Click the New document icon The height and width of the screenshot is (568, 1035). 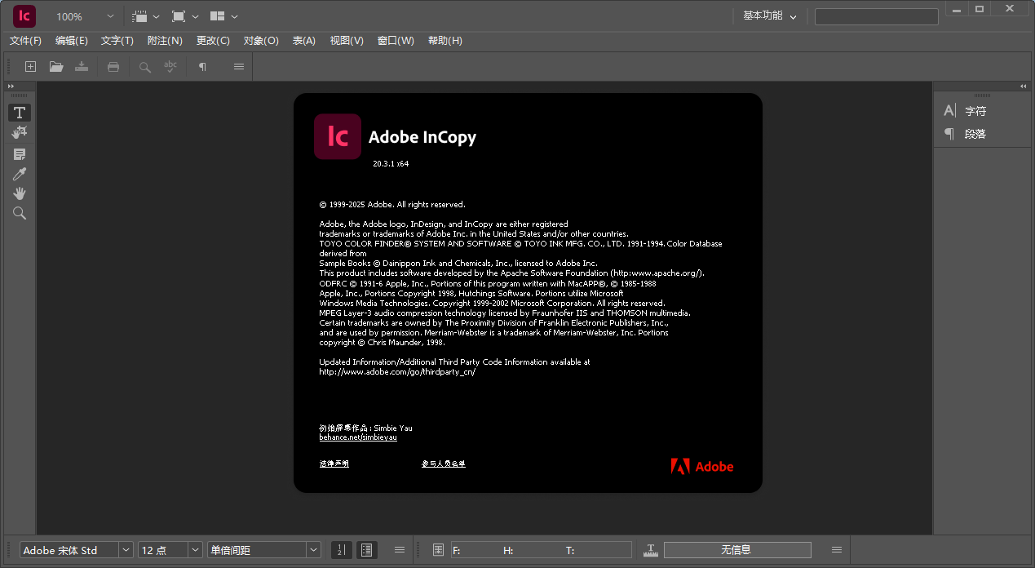30,67
